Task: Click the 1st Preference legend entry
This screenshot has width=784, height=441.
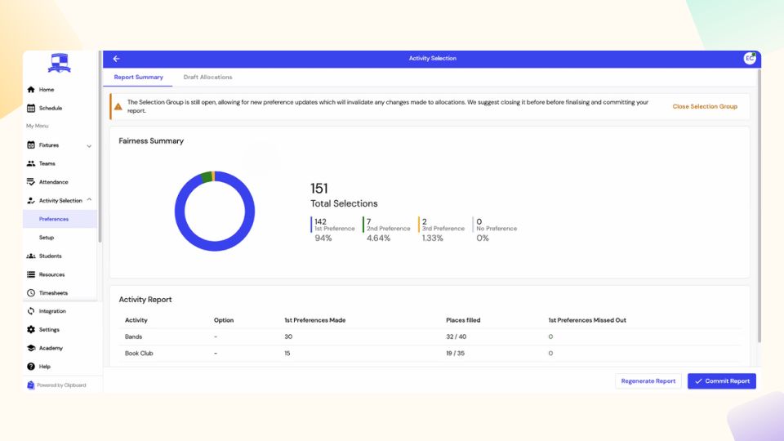Action: pos(333,229)
